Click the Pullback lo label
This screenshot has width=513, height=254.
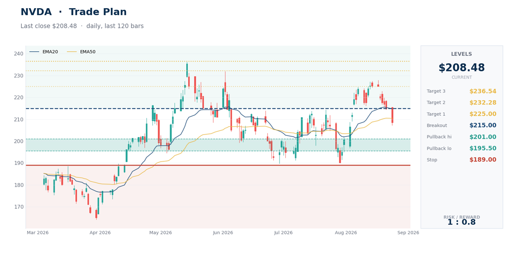click(439, 149)
